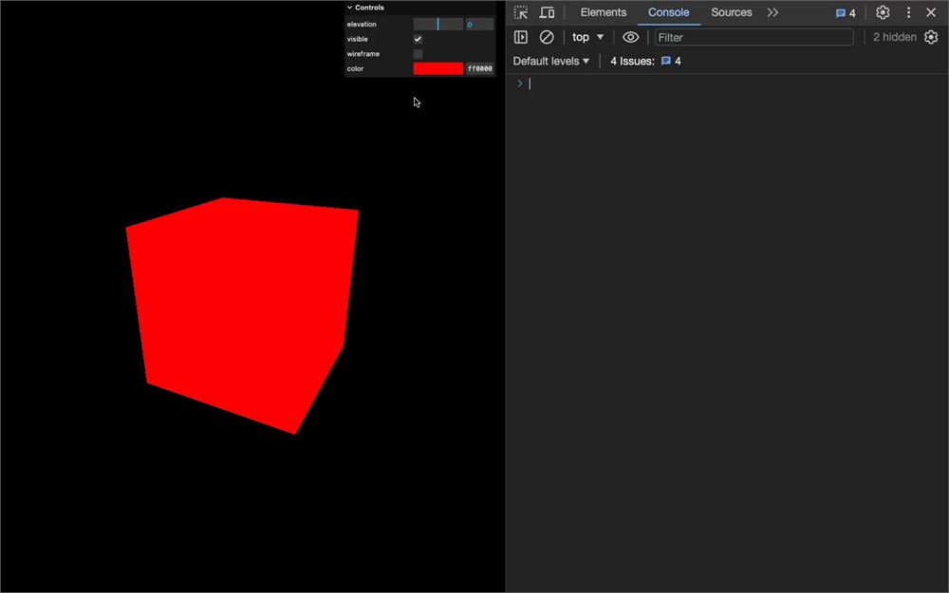Focus the console Filter input
This screenshot has height=593, width=949.
[754, 37]
